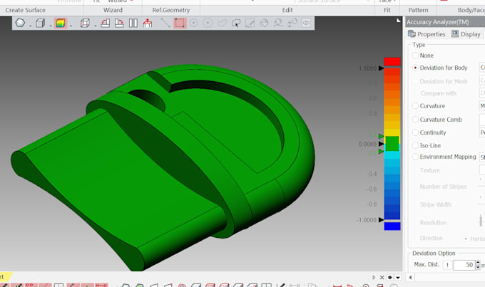Open dropdown arrow beside the pin icon
The image size is (485, 287).
[x=398, y=278]
